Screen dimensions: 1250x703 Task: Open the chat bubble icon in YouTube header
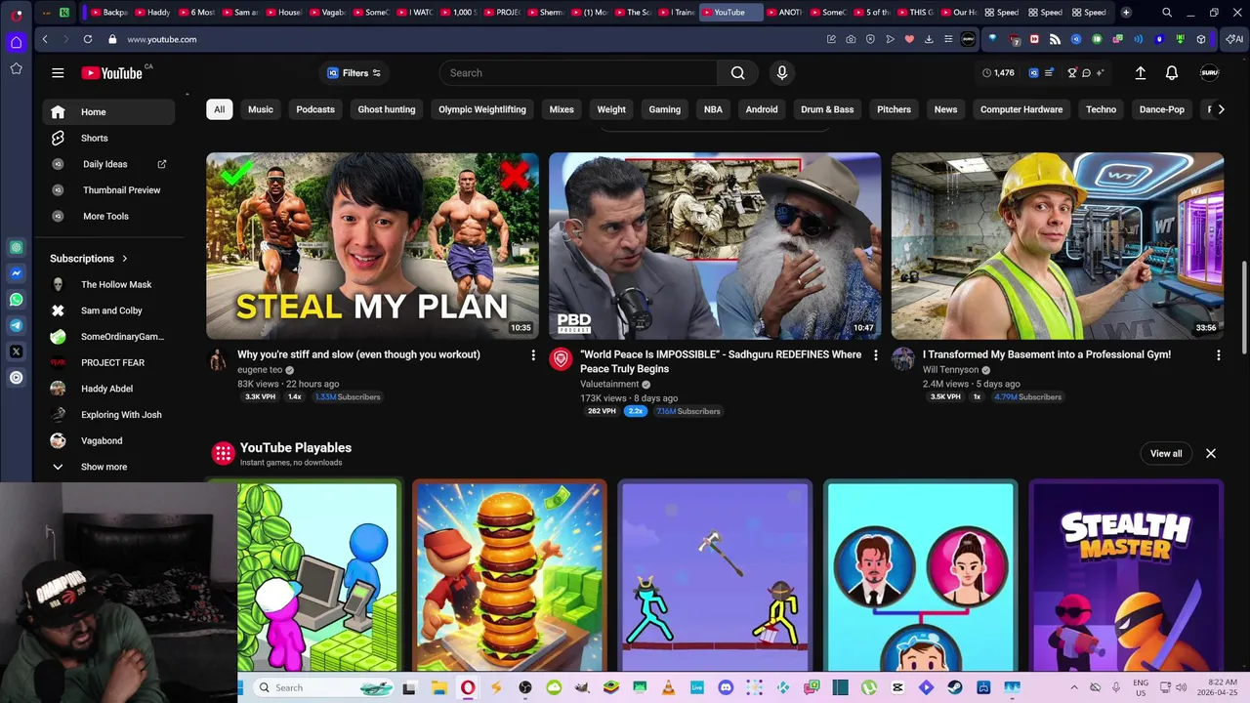1086,72
